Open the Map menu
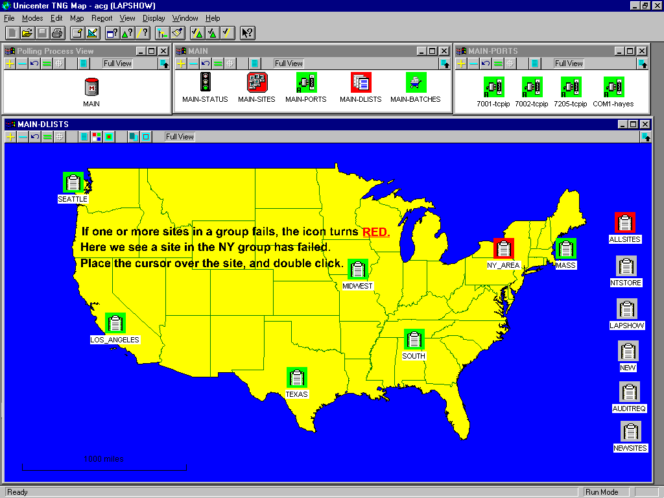664x498 pixels. click(77, 18)
